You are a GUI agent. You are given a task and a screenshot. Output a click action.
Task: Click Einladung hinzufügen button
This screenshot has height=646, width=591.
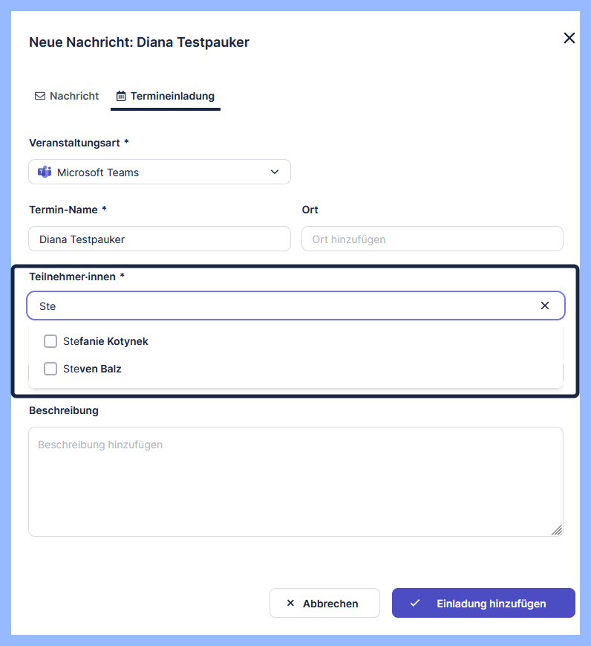(483, 603)
